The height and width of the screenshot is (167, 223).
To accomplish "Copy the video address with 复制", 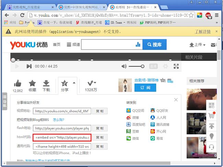I will [x=100, y=111].
